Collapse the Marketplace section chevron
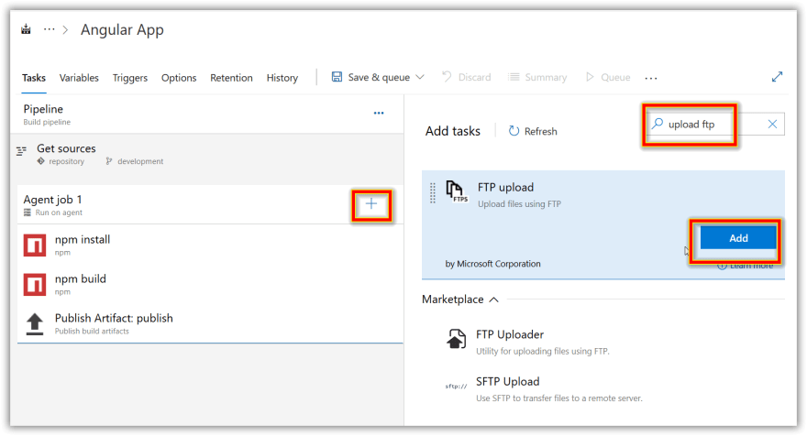The height and width of the screenshot is (436, 807). 494,300
